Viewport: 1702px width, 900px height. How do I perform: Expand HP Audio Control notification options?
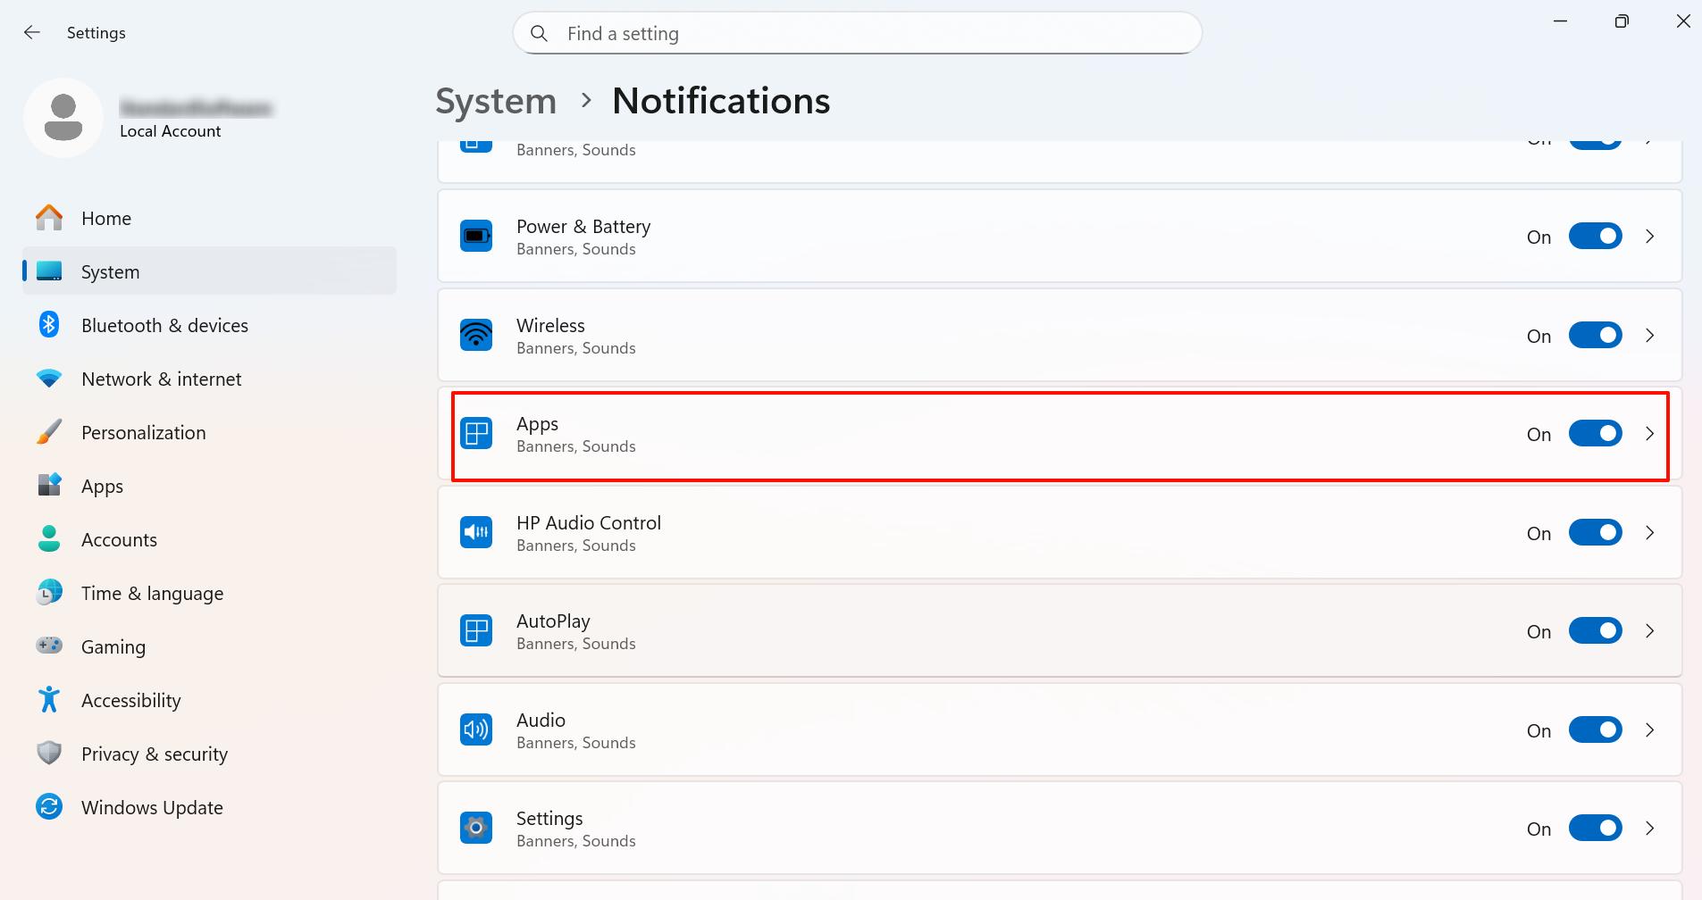tap(1648, 532)
